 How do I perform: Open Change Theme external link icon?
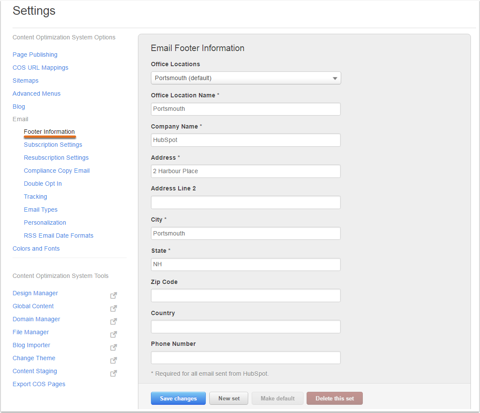pos(113,360)
